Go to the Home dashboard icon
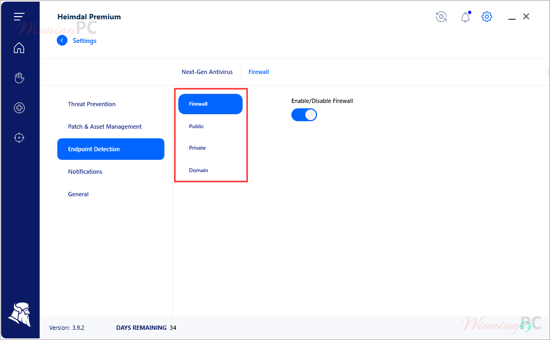Image resolution: width=550 pixels, height=340 pixels. tap(19, 48)
